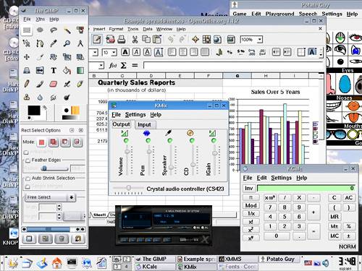
Task: Select the blue nose in Potato Guy
Action: 345,84
